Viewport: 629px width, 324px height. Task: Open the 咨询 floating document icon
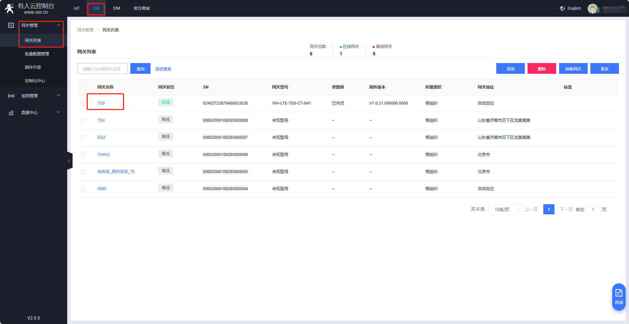[x=619, y=293]
